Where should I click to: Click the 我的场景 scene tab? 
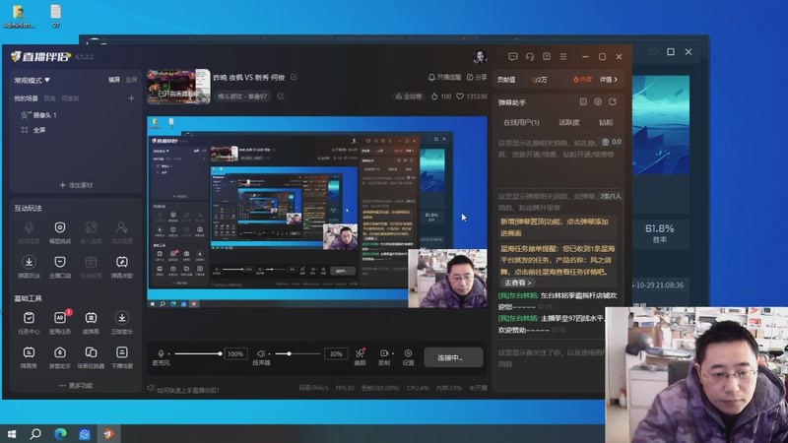26,98
